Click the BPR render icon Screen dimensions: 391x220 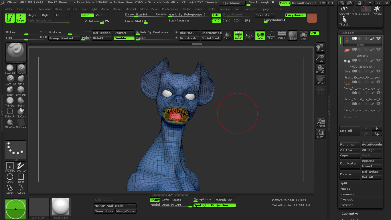point(293,36)
